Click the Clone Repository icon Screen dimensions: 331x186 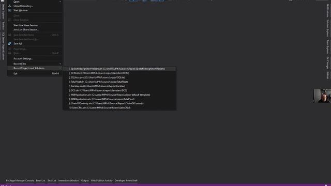point(10,6)
